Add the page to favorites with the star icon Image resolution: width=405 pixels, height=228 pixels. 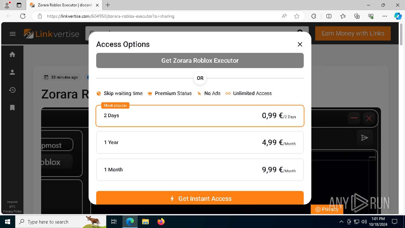tap(297, 16)
